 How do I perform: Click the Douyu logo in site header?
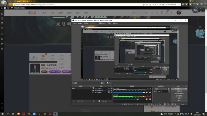(x=32, y=13)
